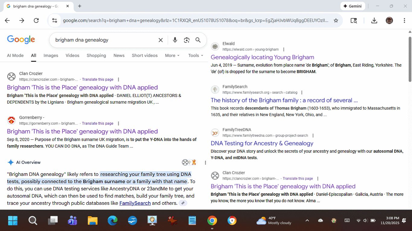The image size is (412, 231).
Task: Open Chrome downloads icon
Action: coord(374,20)
